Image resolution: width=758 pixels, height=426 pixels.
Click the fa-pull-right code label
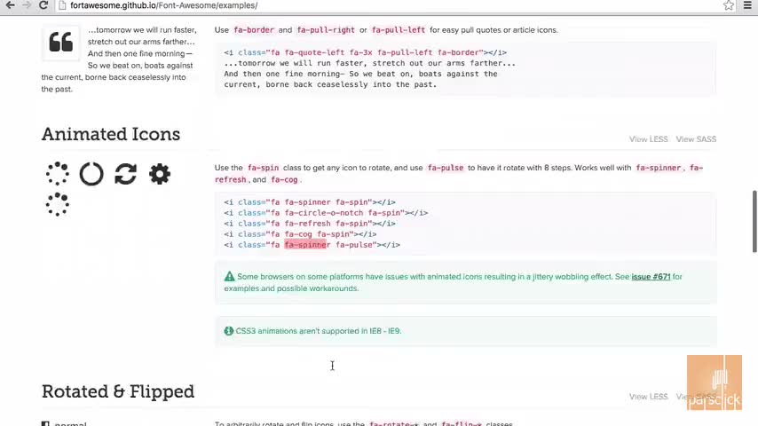(326, 30)
